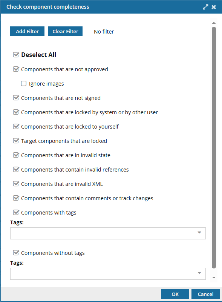Open the Tags dropdown under Components with tags
Viewport: 222px width, 302px height.
(108, 233)
